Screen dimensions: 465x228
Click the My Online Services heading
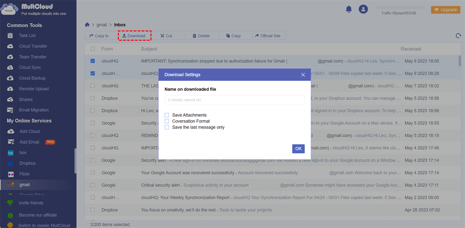tap(29, 121)
